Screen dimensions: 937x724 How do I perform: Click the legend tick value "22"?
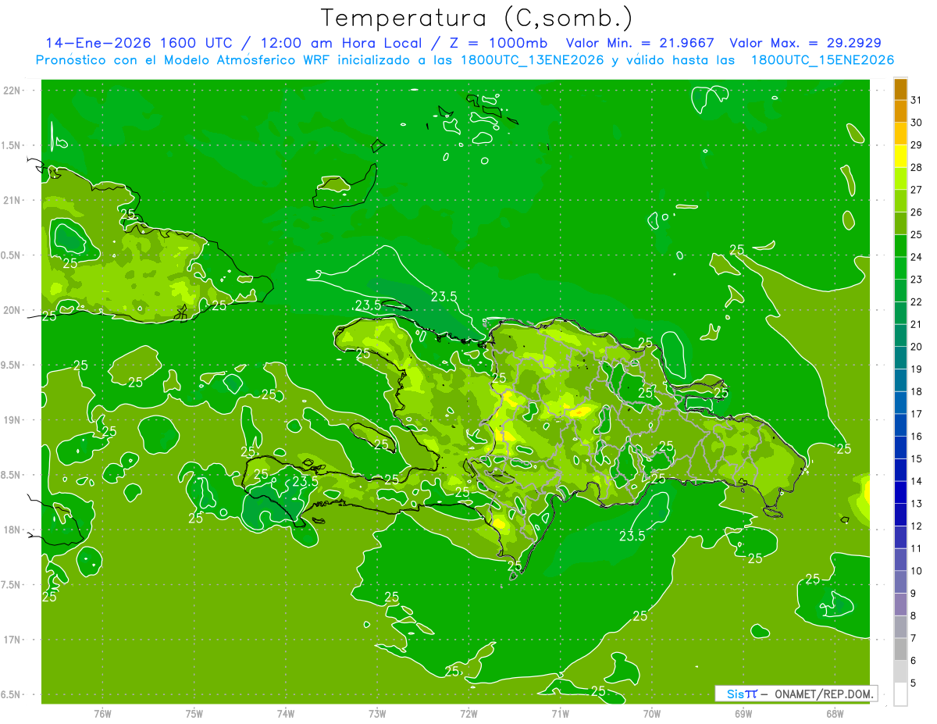[x=917, y=301]
